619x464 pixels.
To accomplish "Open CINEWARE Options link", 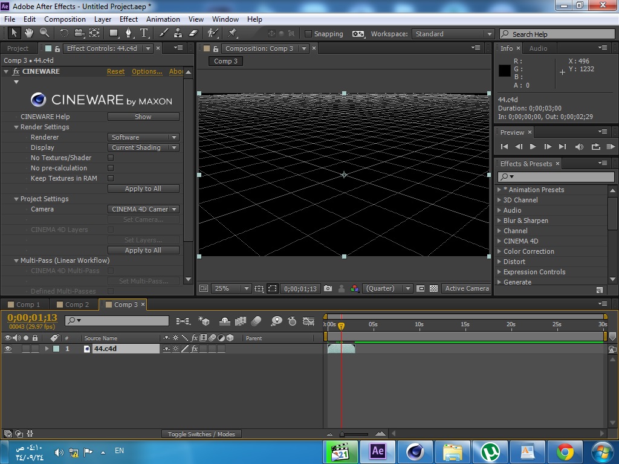I will coord(147,71).
